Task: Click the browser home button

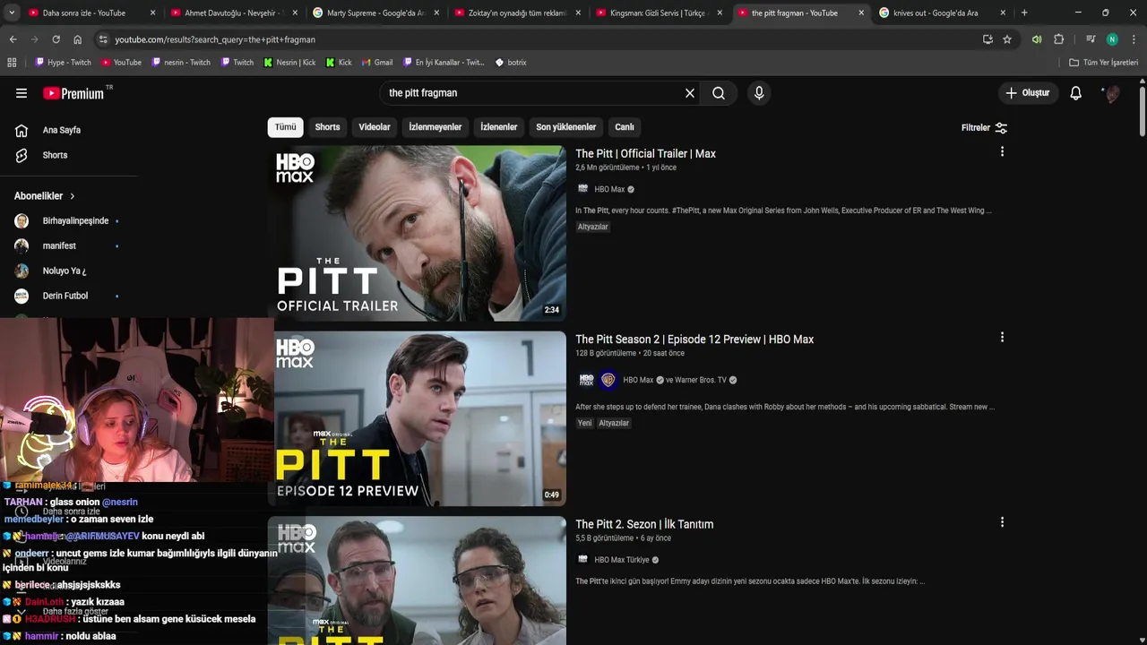Action: tap(77, 39)
